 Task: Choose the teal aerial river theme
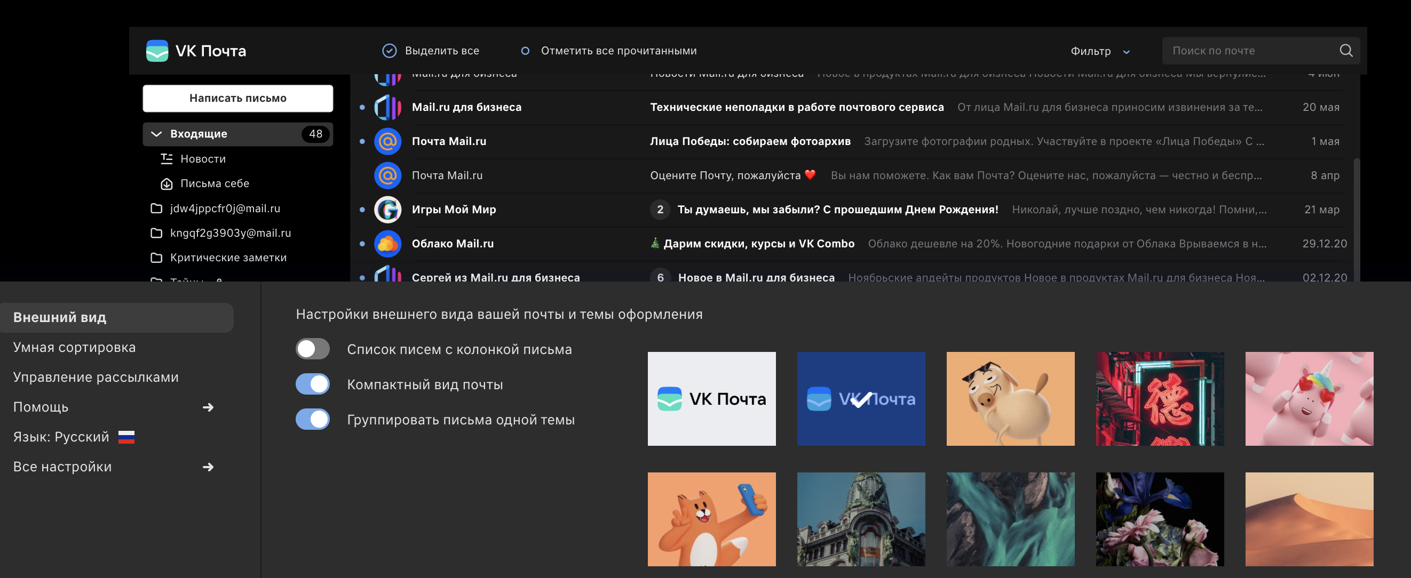click(x=1011, y=519)
